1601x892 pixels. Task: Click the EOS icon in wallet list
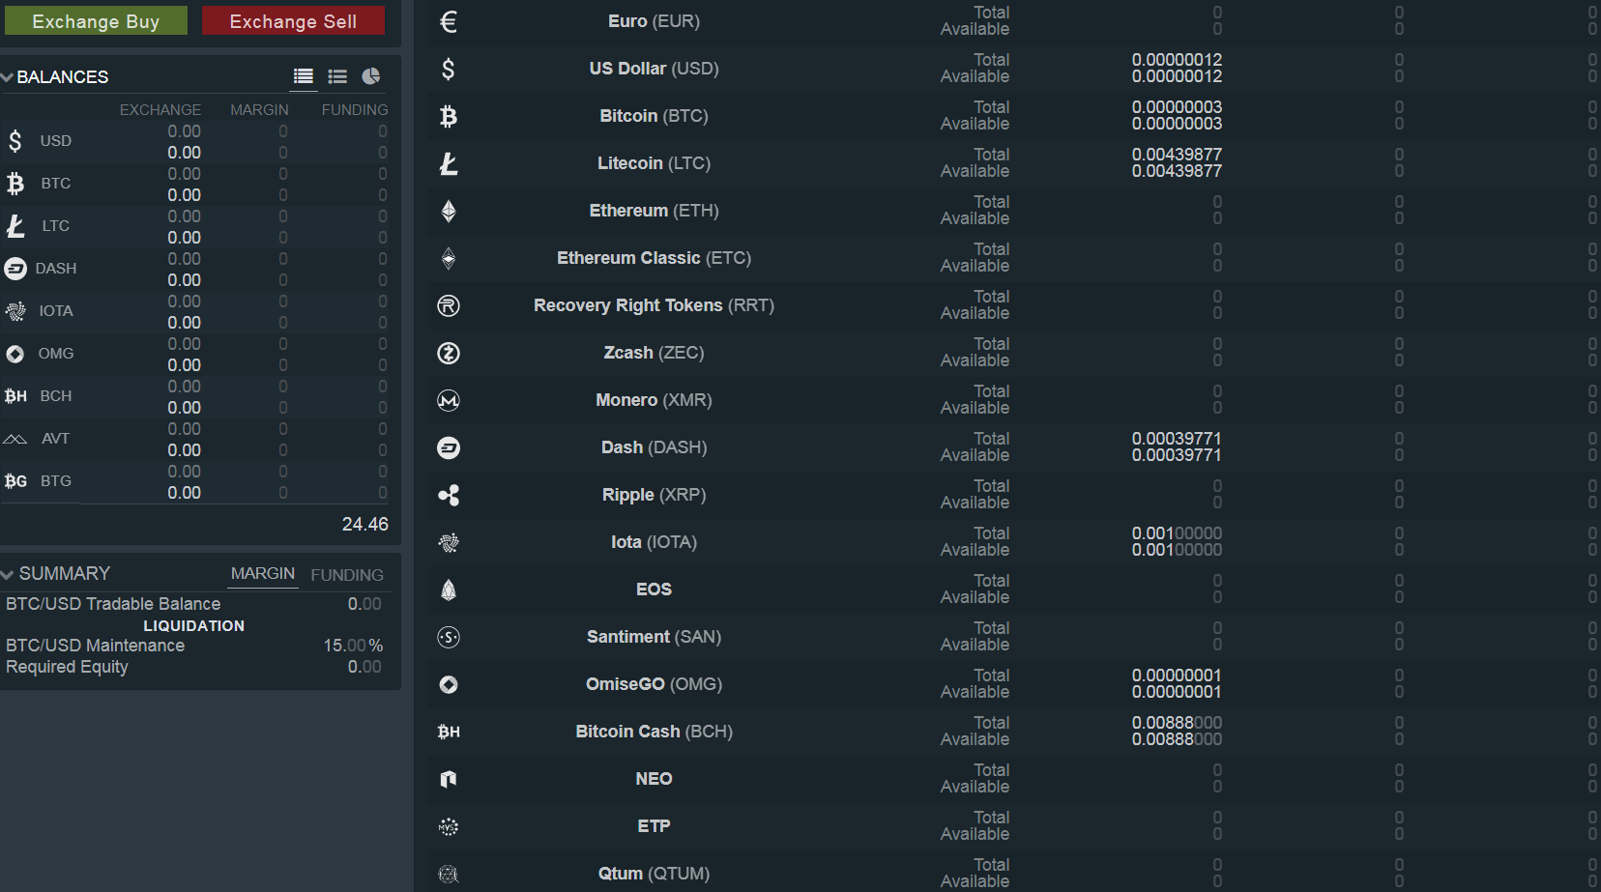click(x=449, y=590)
